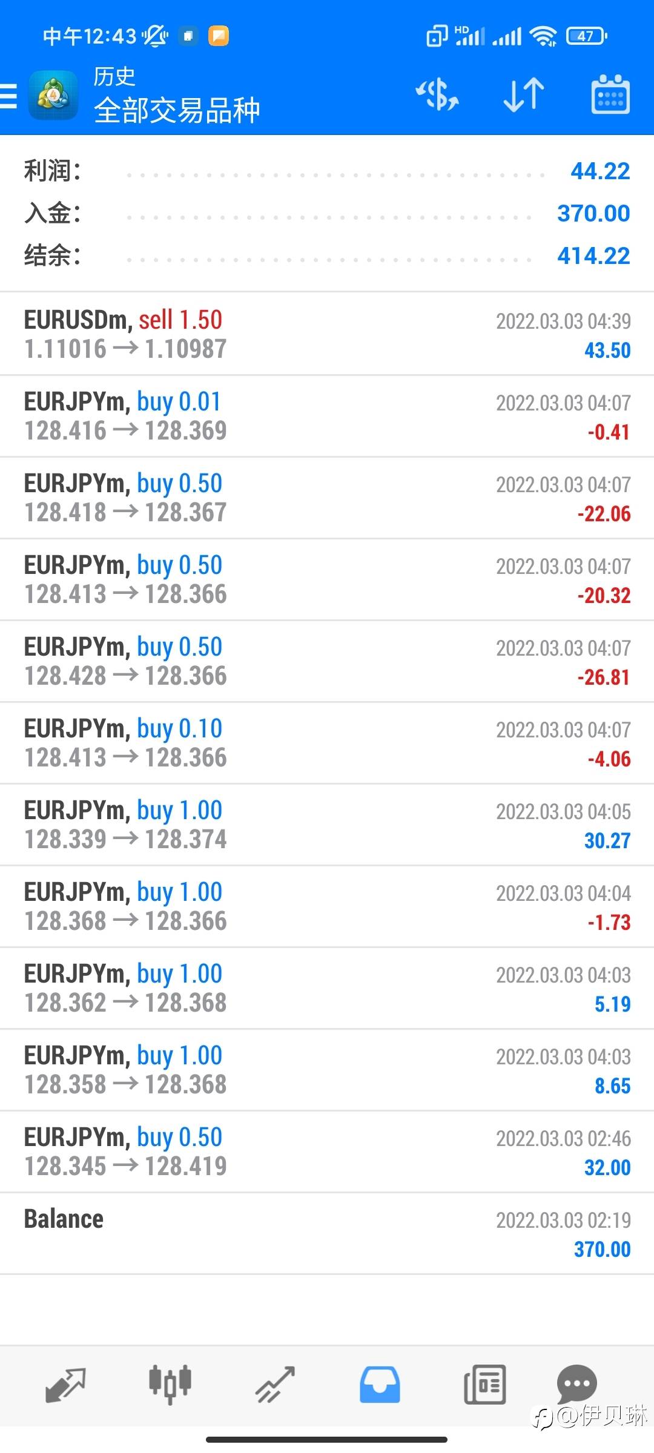The image size is (654, 1453).
Task: Tap the MetaTrader 4 app logo
Action: click(53, 96)
